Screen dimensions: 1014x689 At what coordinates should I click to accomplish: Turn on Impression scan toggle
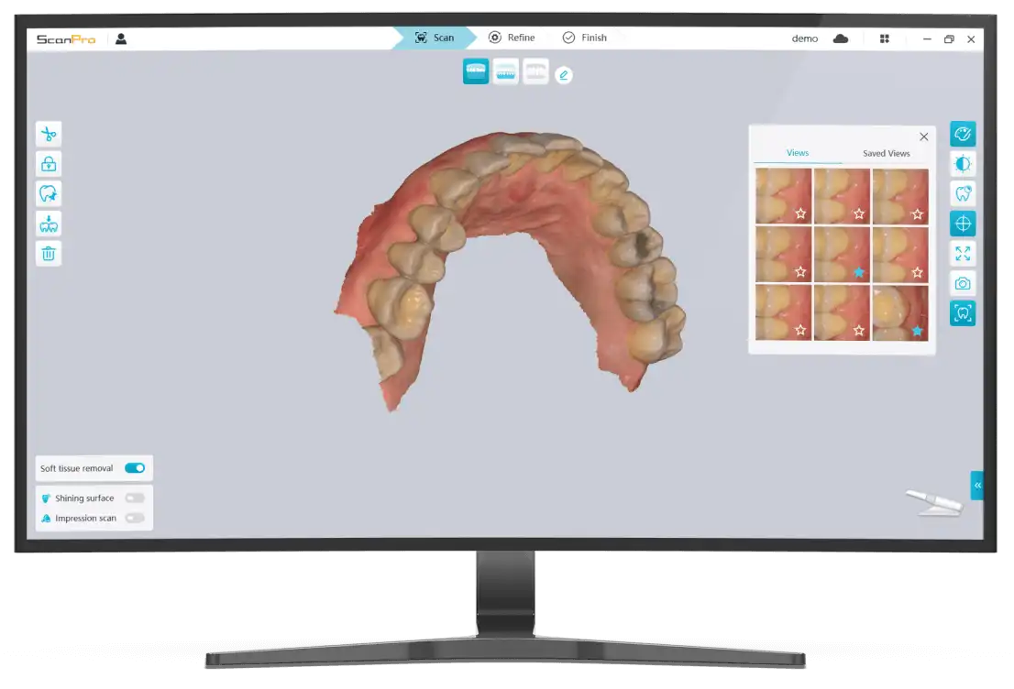click(135, 519)
